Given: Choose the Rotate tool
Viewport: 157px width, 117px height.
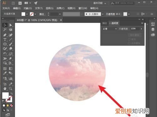Looking at the screenshot, I should (x=5, y=54).
